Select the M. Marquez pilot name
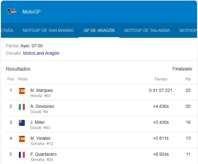Image resolution: width=198 pixels, height=164 pixels. [42, 90]
